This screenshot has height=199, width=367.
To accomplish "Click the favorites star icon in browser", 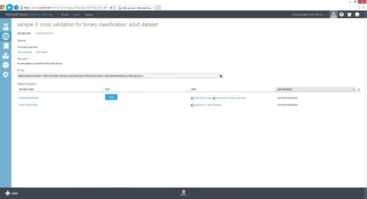I will (359, 8).
